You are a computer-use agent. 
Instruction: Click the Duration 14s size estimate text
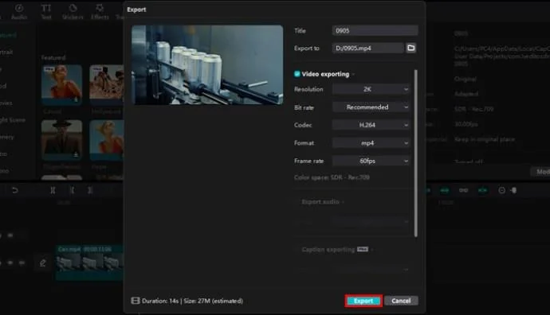(192, 301)
